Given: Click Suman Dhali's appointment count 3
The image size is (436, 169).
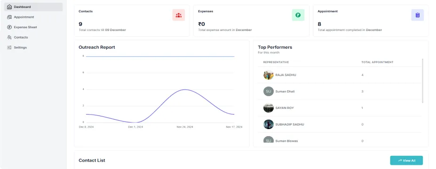Looking at the screenshot, I should (362, 91).
